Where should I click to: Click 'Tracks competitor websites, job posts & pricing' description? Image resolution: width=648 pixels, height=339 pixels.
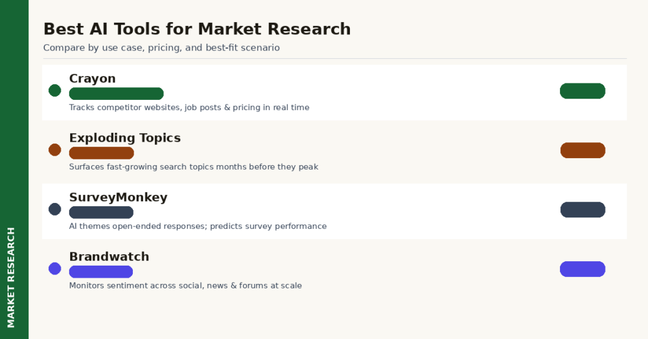[189, 108]
